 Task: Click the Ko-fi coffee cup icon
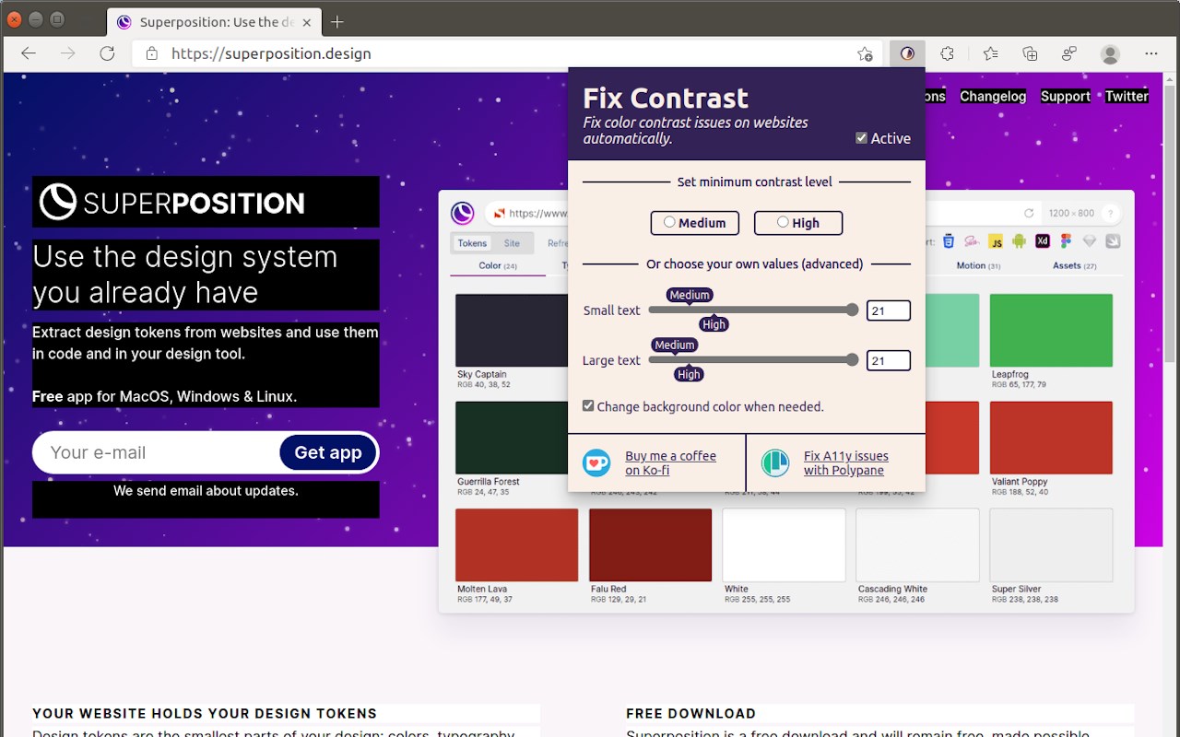pos(596,462)
